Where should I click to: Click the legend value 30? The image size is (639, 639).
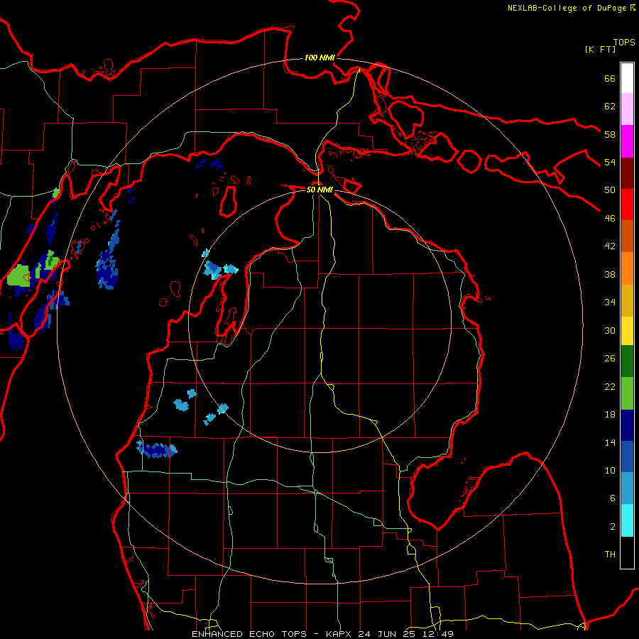click(610, 330)
